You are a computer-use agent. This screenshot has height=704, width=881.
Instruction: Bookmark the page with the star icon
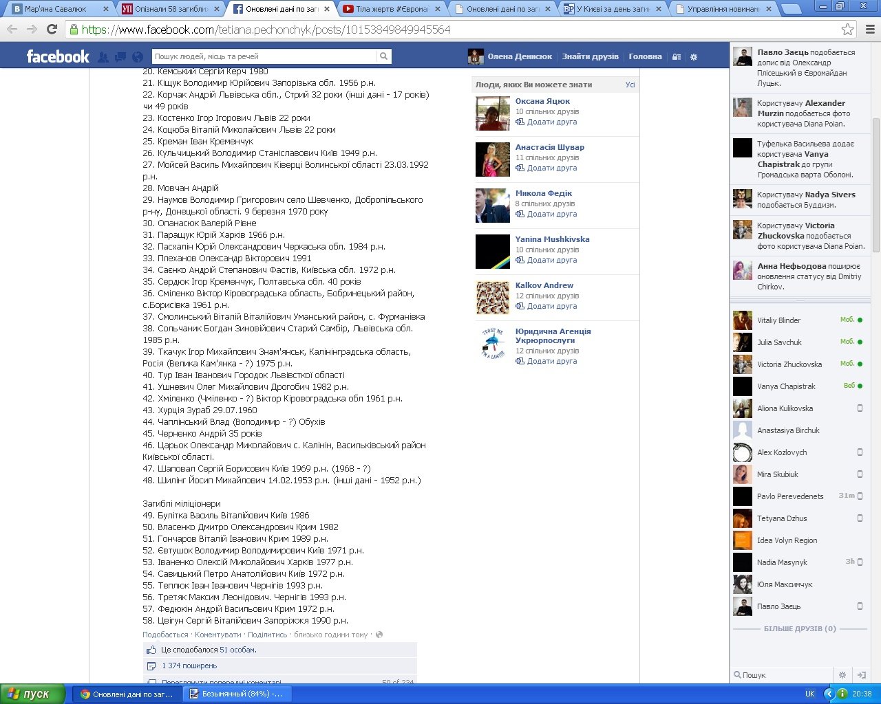847,30
